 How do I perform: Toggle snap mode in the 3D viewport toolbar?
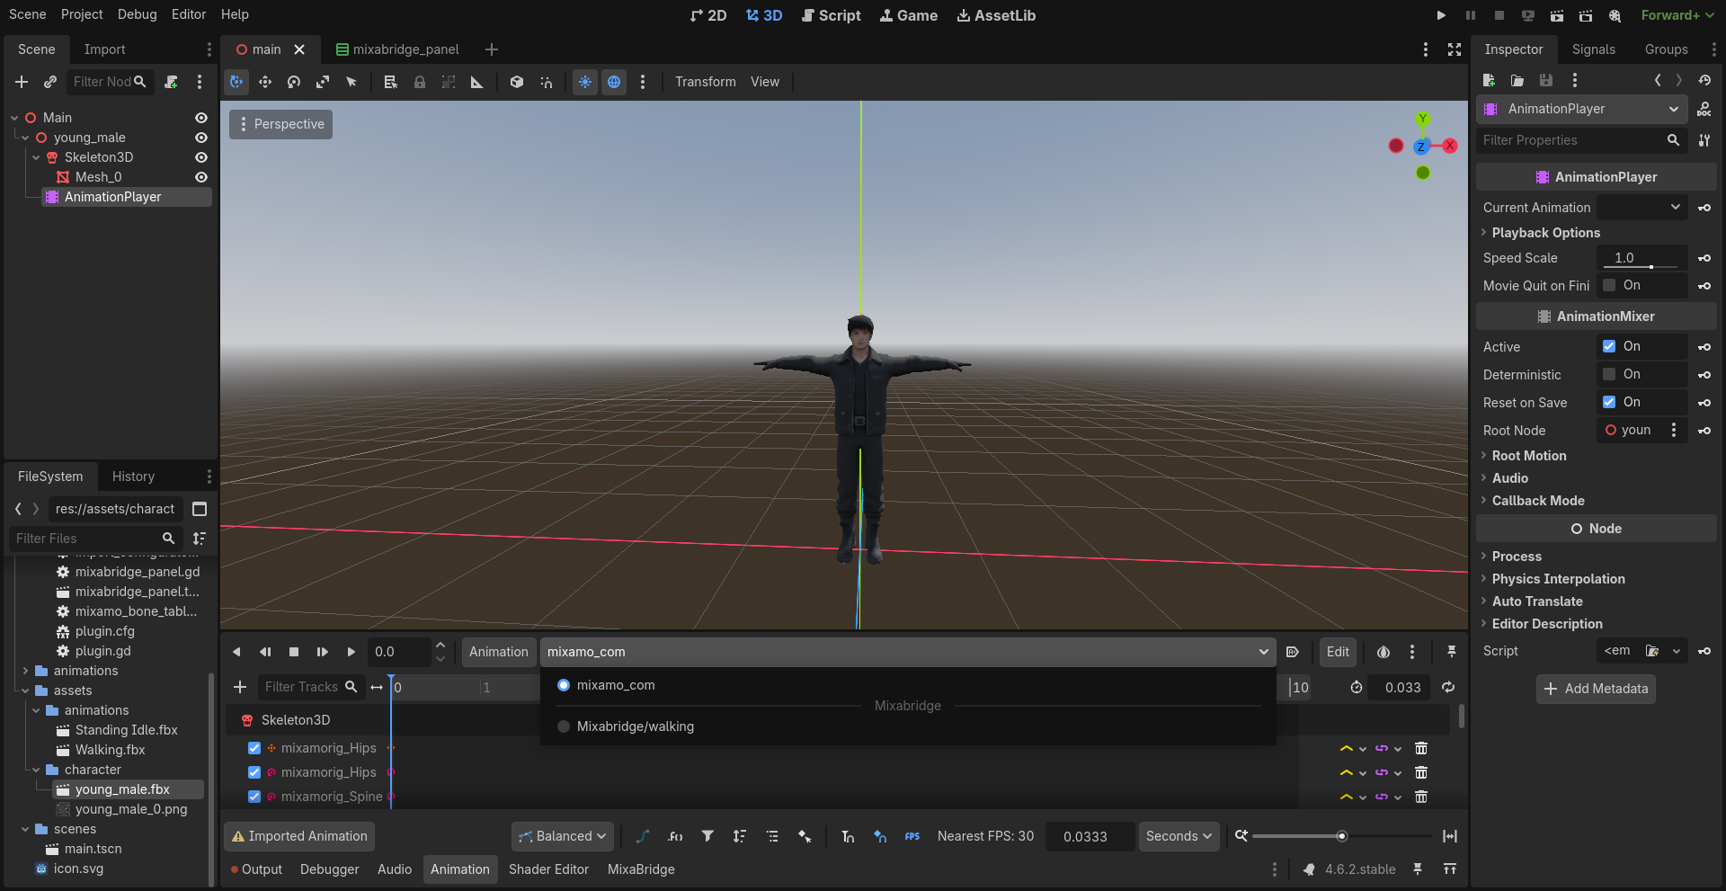click(546, 82)
